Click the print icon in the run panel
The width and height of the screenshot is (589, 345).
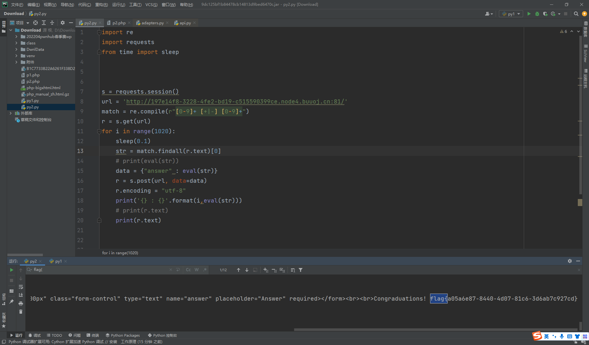tap(21, 303)
